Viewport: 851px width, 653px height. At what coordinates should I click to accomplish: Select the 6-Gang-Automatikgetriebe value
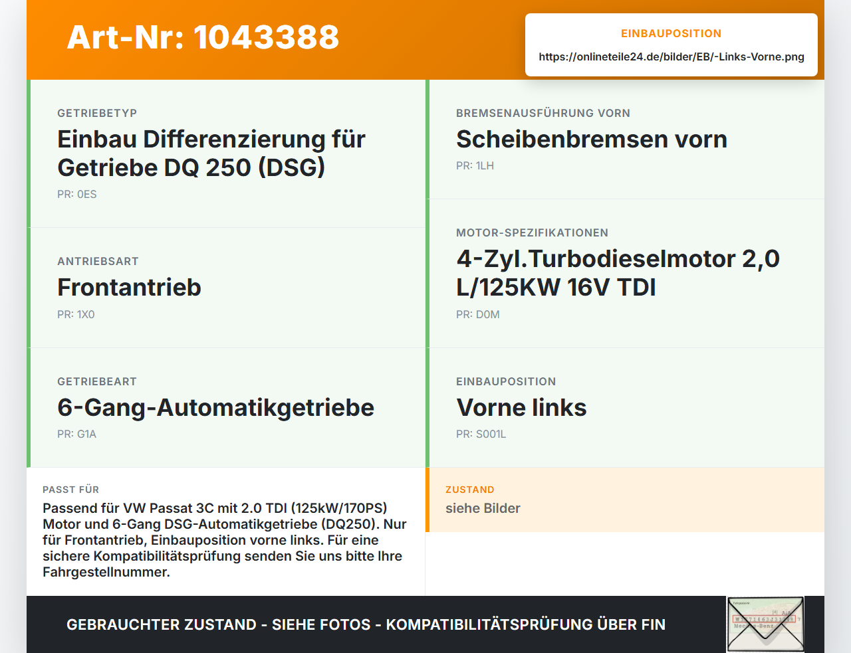click(x=215, y=407)
